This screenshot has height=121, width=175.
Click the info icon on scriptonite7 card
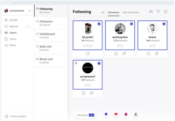click(76, 63)
